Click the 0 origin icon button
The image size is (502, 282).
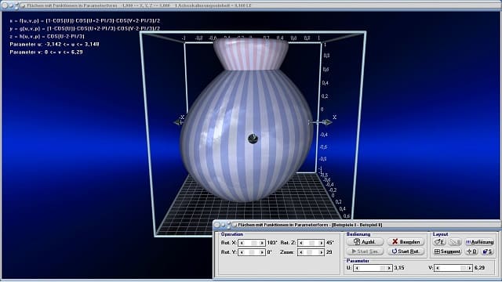[471, 251]
